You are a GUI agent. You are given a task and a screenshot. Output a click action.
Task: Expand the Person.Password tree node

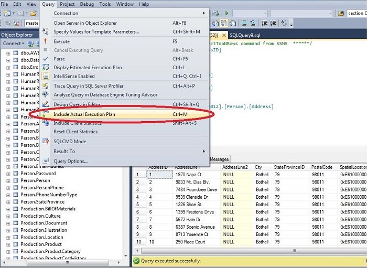8,174
